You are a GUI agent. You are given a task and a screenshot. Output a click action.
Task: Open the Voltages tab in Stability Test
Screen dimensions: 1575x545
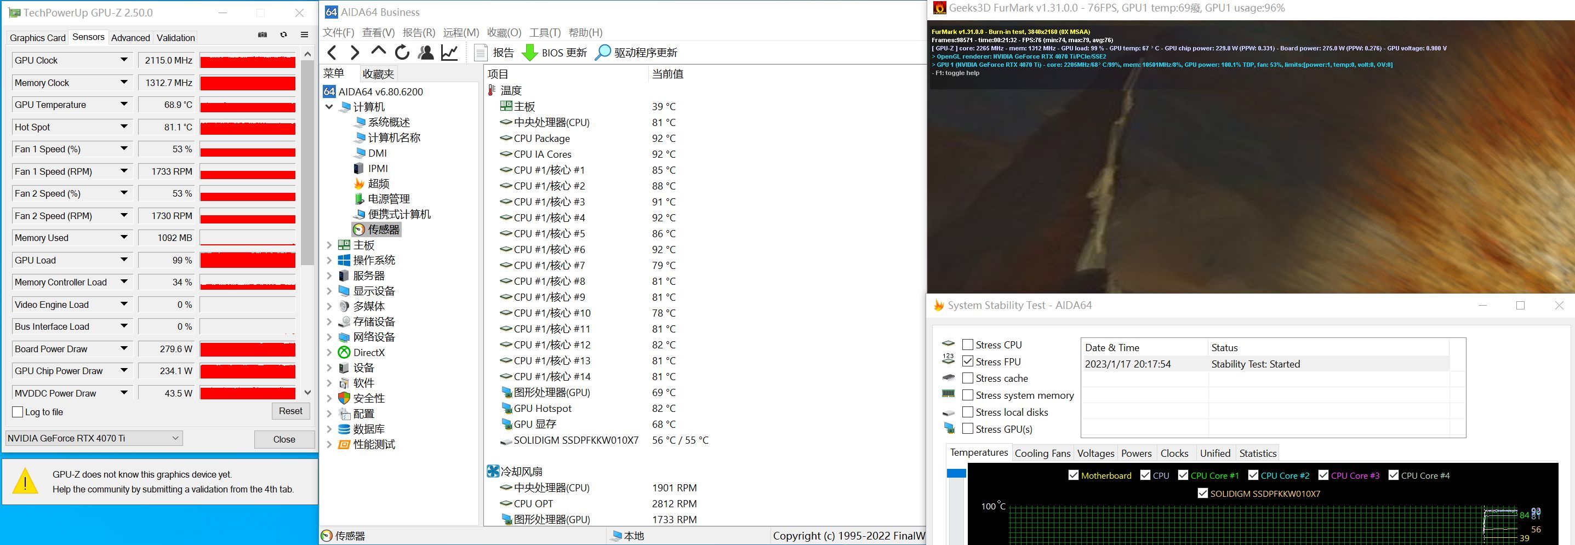(1095, 454)
